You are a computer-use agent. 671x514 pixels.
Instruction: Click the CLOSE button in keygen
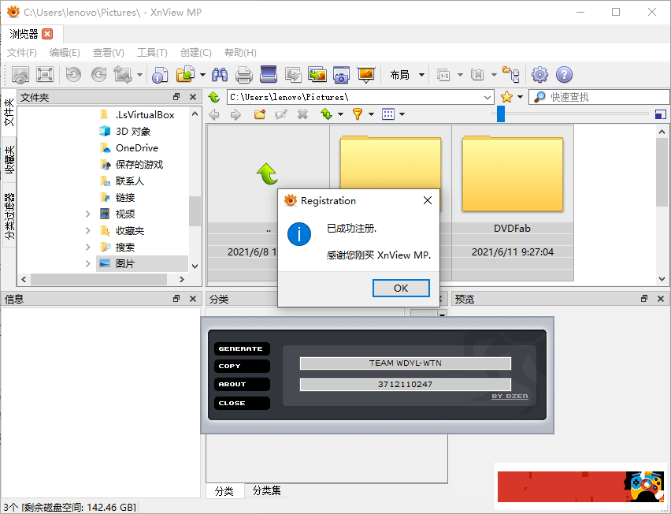coord(242,403)
